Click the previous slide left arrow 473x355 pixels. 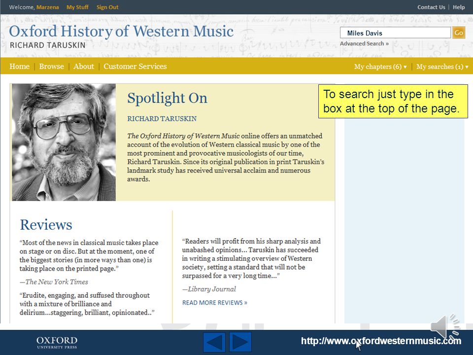(214, 342)
